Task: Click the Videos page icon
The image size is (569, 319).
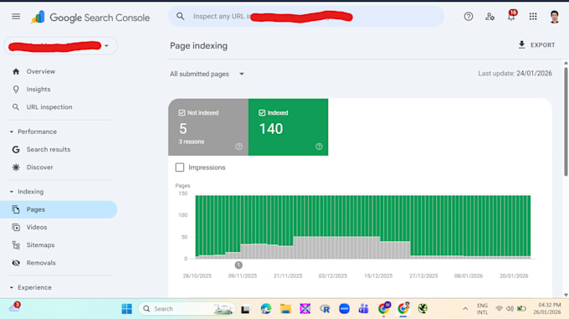Action: pyautogui.click(x=16, y=227)
